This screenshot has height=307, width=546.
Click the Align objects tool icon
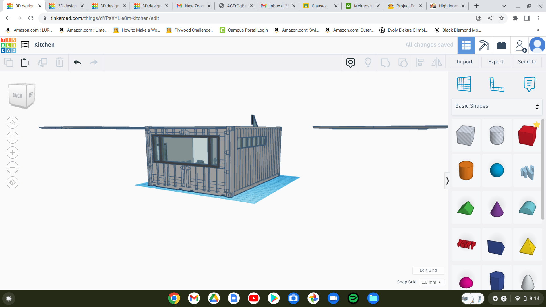(420, 62)
